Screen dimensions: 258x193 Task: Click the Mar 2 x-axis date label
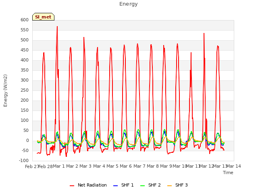72,166
